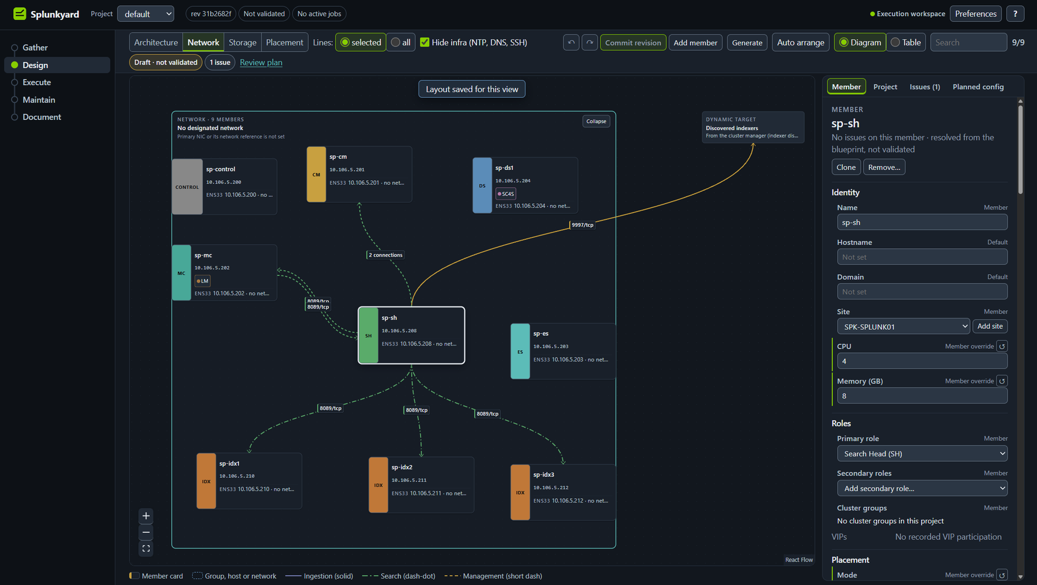Click the Splunkyard logo icon
Viewport: 1037px width, 585px height.
click(x=20, y=14)
